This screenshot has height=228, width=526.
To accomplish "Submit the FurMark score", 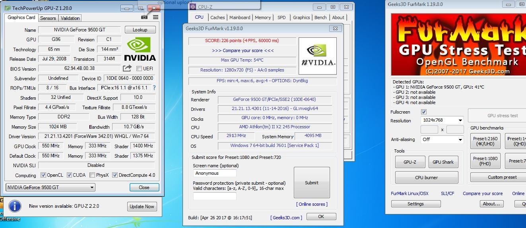I will coord(312,183).
